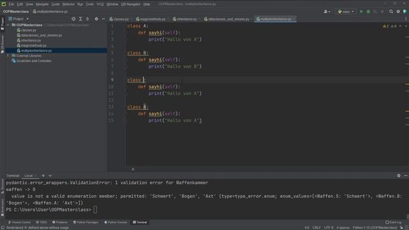
Task: Open Event Log in status bar
Action: pos(394,222)
